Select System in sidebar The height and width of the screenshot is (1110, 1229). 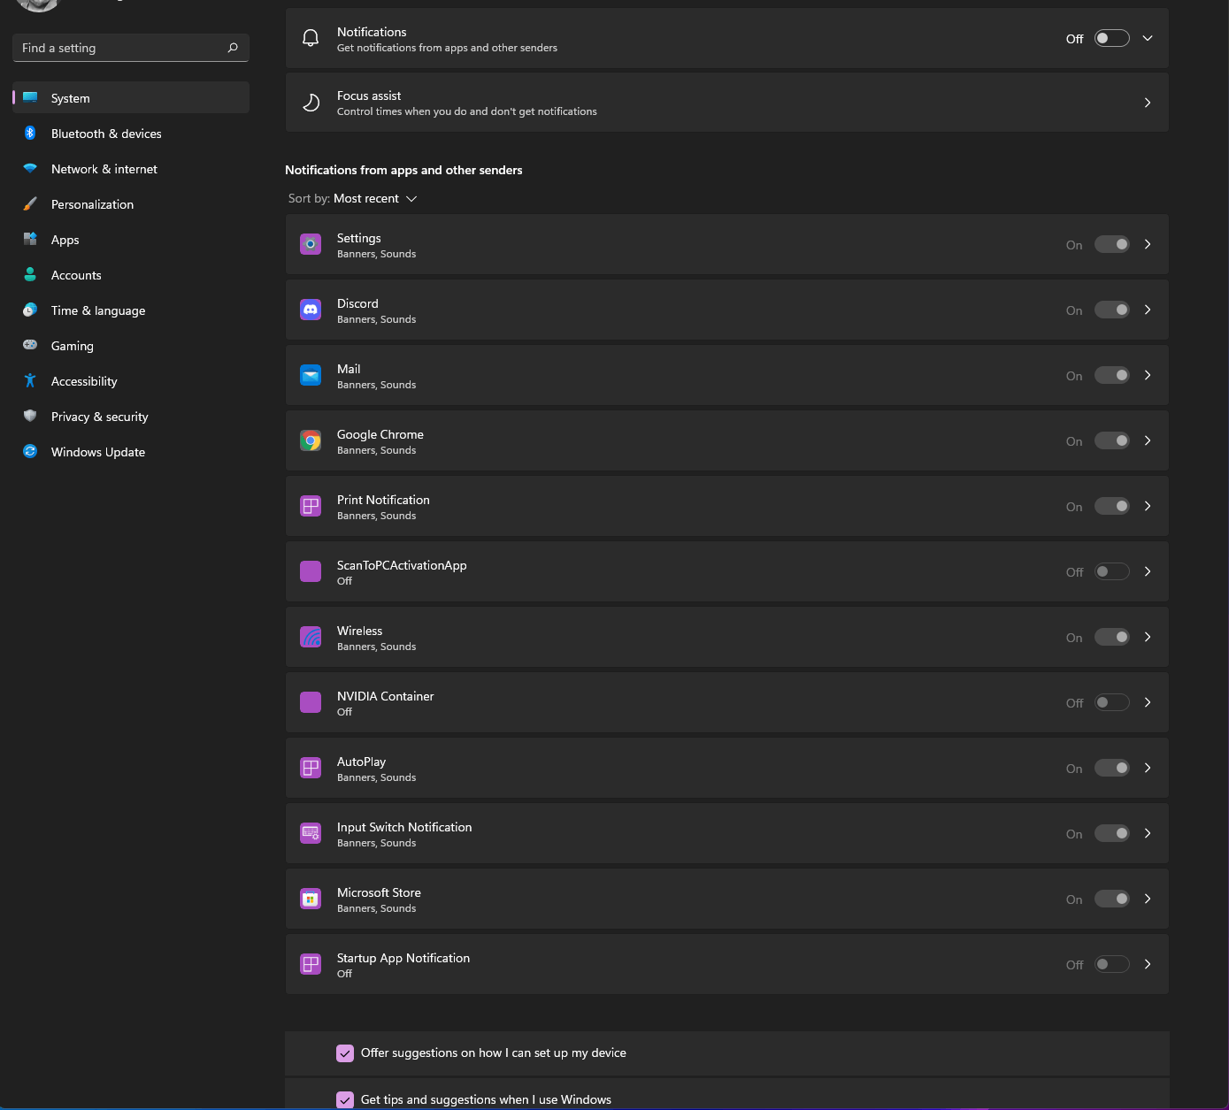[x=131, y=97]
